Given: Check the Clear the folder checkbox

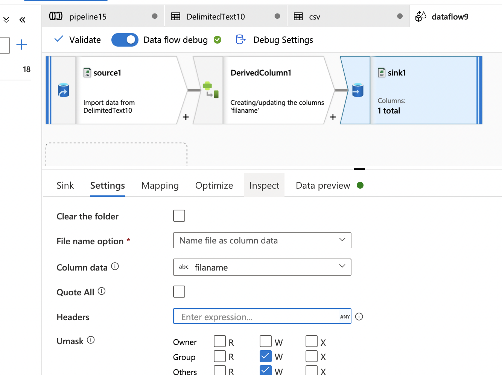Looking at the screenshot, I should [x=179, y=216].
